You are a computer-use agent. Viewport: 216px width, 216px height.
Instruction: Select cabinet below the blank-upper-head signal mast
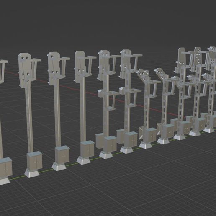pyautogui.click(x=87, y=149)
